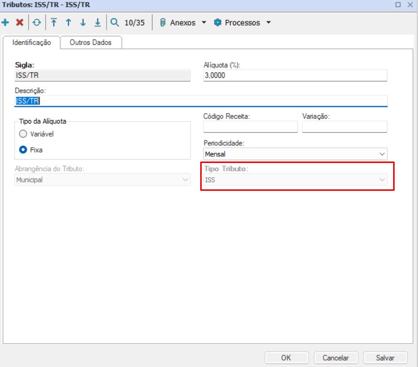418x367 pixels.
Task: Open the search magnifier tool
Action: 114,22
